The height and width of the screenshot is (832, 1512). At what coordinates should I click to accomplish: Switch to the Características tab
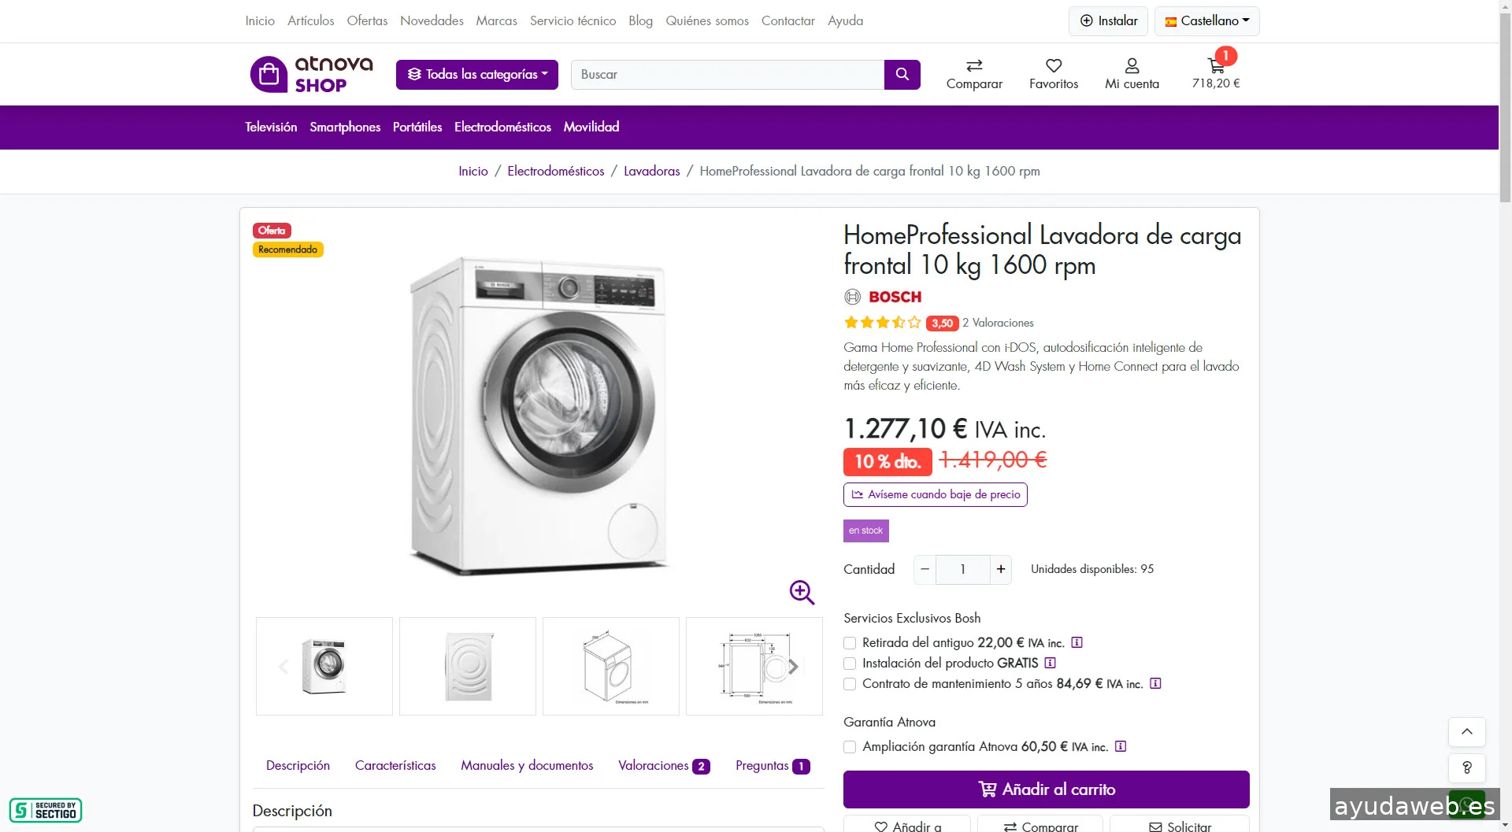click(x=395, y=765)
